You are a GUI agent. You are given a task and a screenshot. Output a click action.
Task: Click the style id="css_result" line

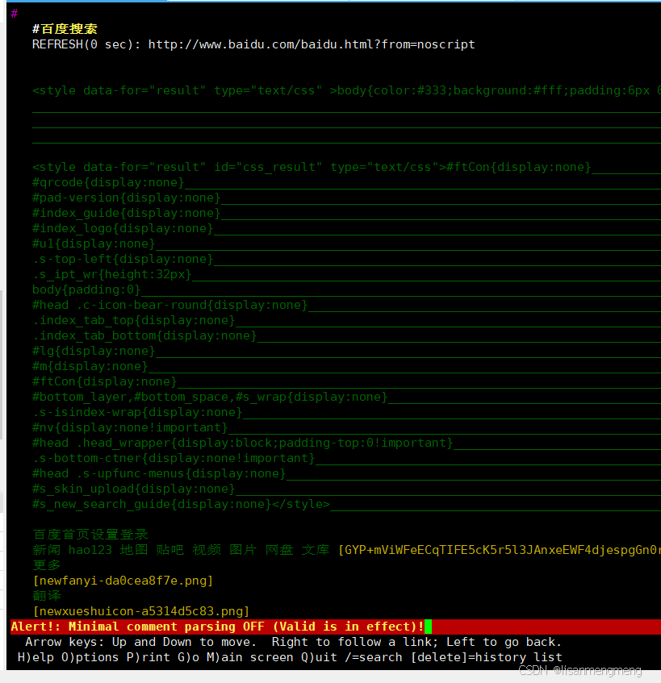pos(312,167)
